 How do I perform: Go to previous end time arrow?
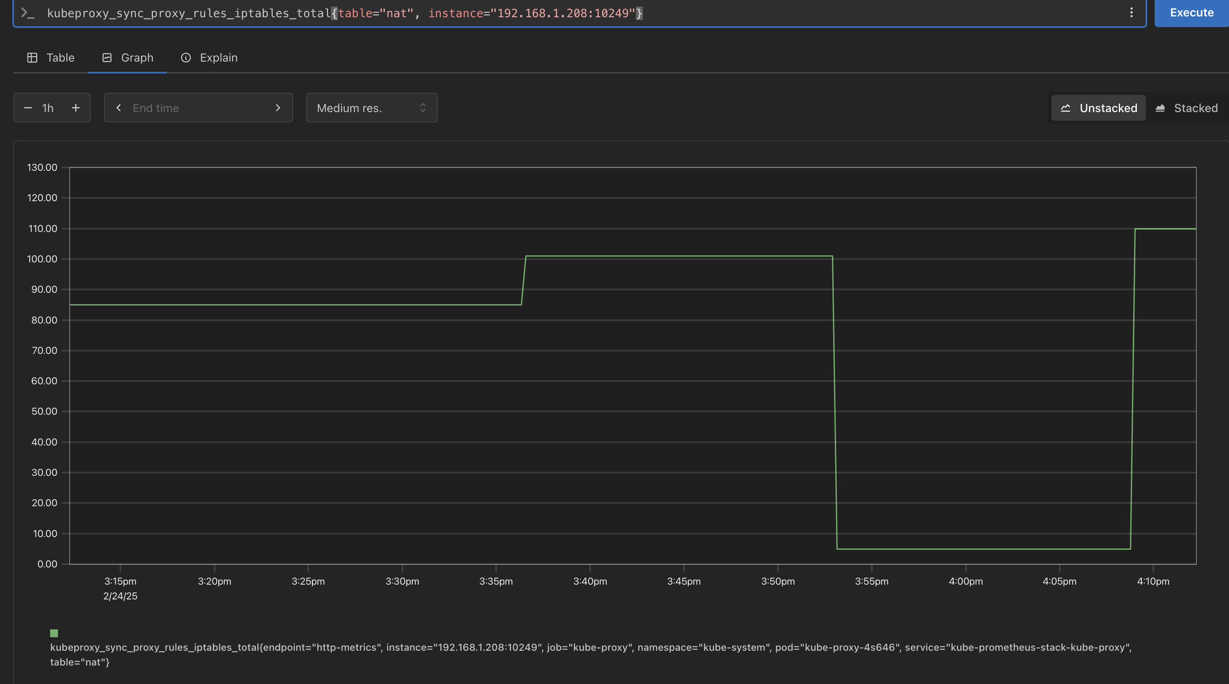[x=119, y=108]
